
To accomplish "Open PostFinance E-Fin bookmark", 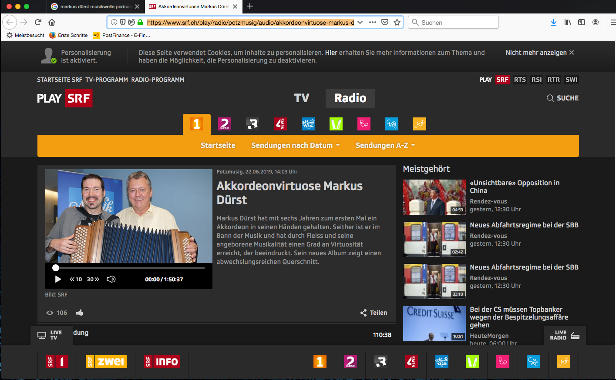I will tap(121, 35).
